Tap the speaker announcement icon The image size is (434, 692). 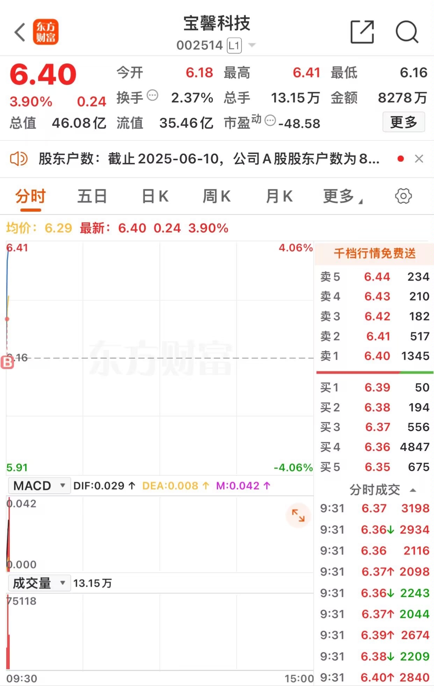click(19, 159)
